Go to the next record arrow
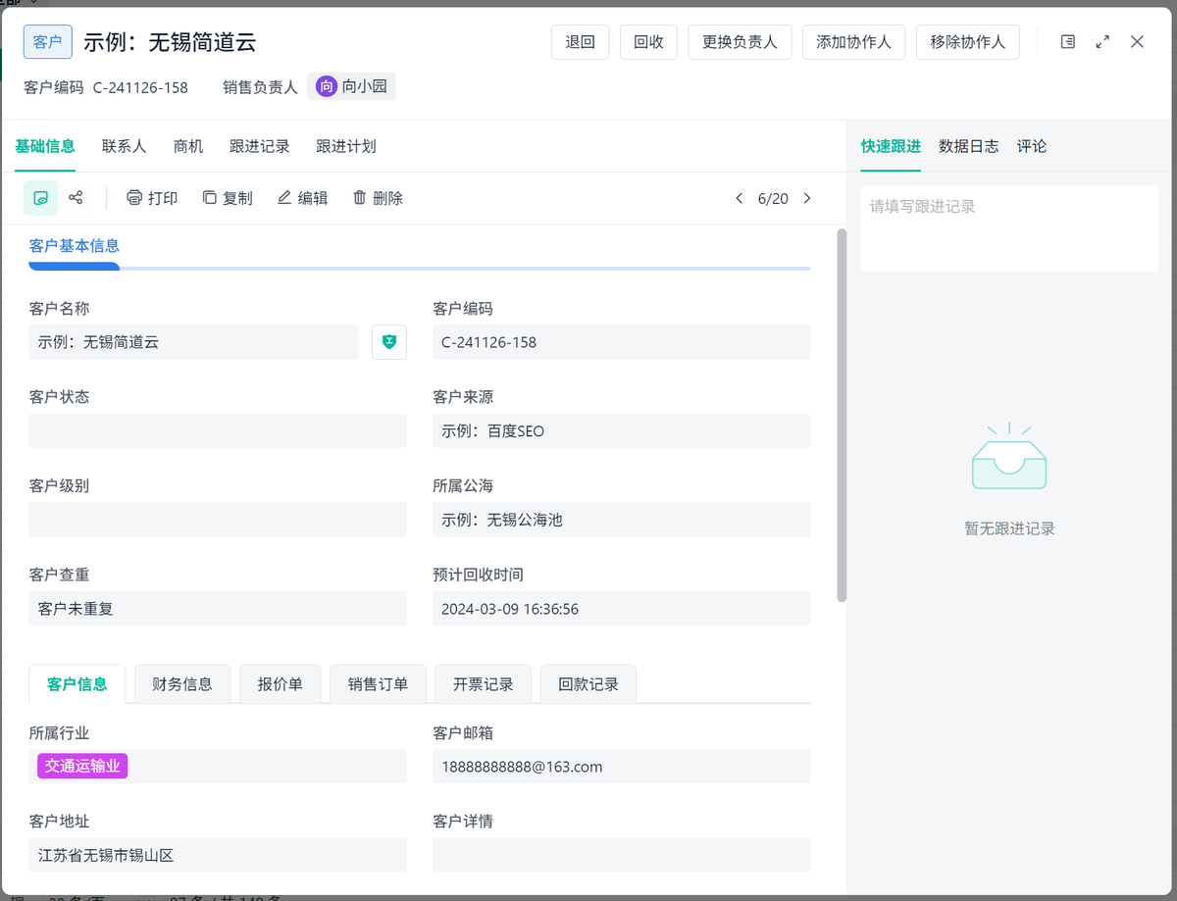 coord(807,198)
